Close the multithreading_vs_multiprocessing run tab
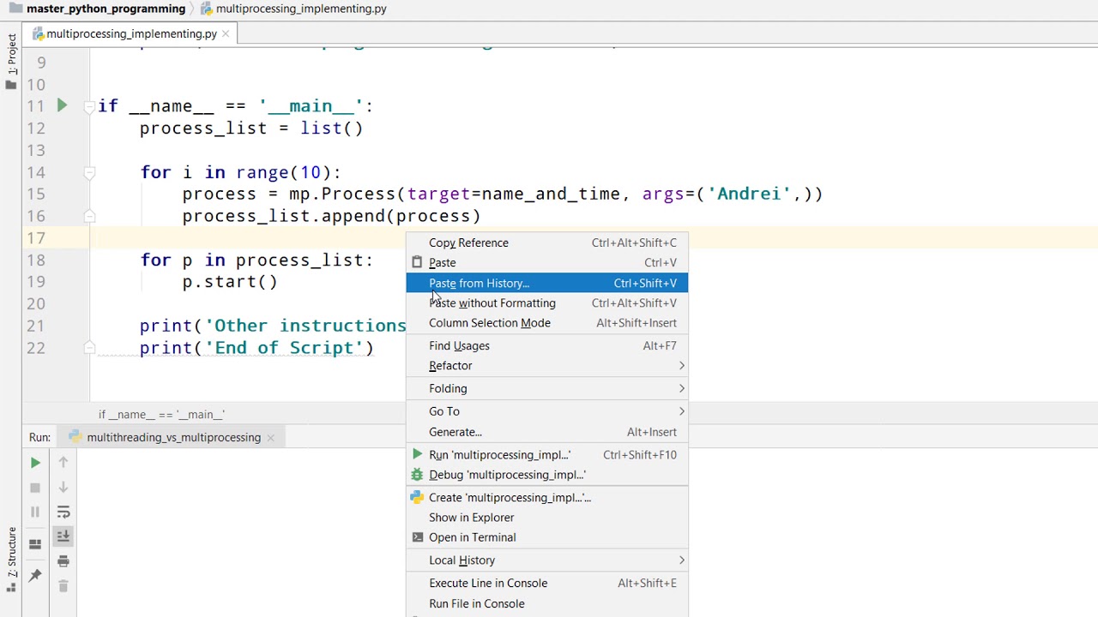This screenshot has width=1098, height=617. point(270,437)
